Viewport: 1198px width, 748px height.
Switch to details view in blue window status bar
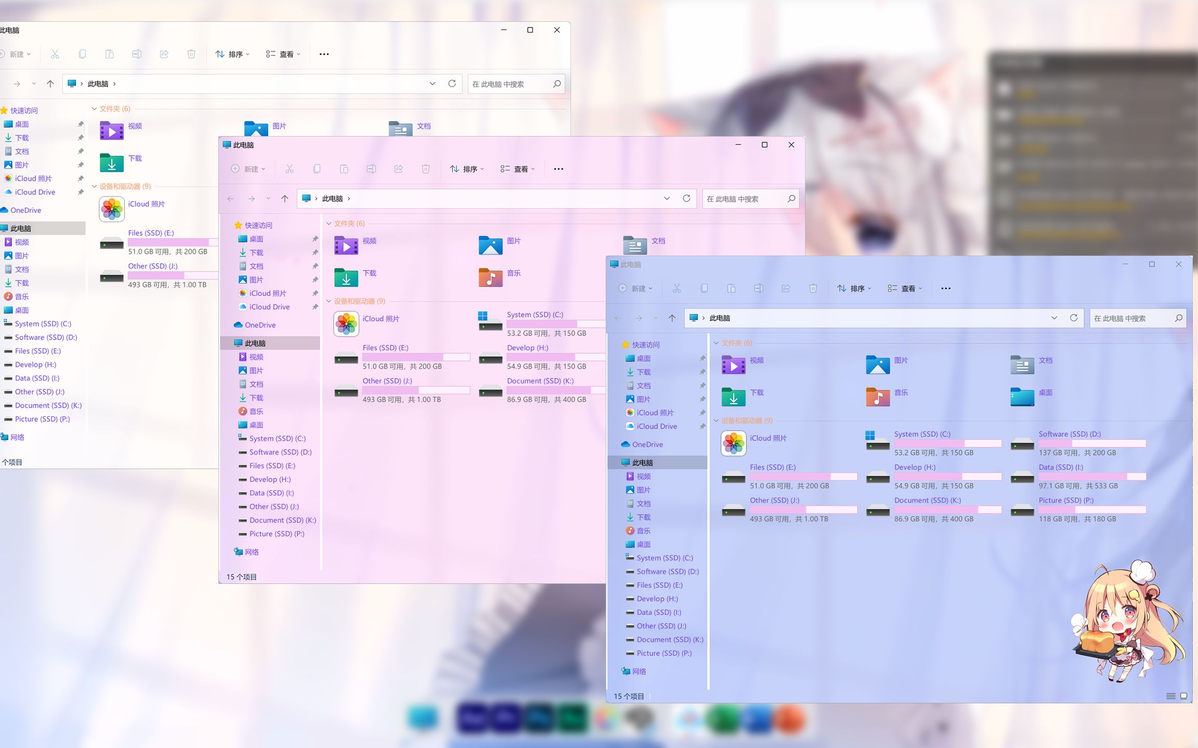coord(1170,696)
